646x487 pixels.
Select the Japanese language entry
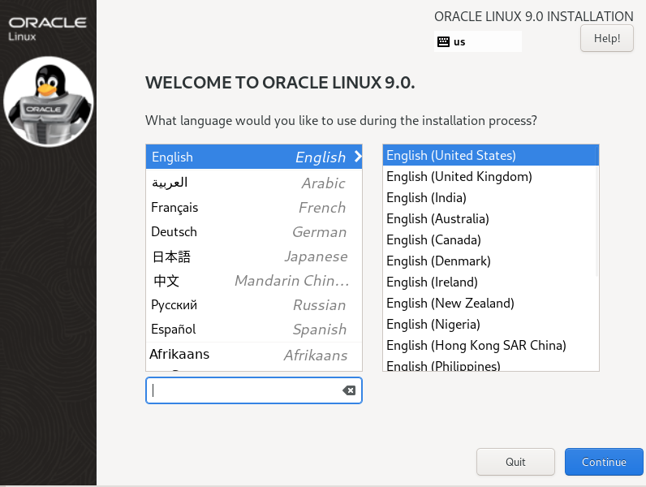click(x=254, y=256)
